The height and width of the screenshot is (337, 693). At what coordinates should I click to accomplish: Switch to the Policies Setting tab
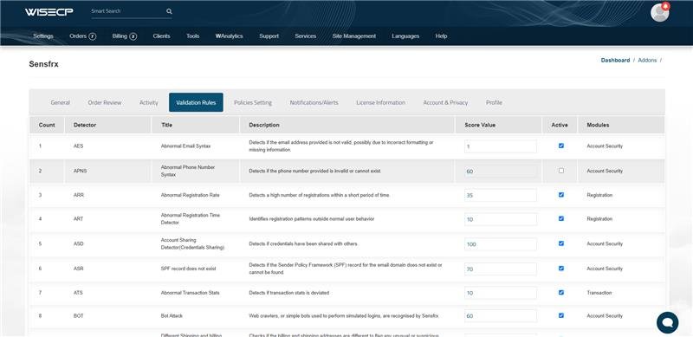[253, 102]
